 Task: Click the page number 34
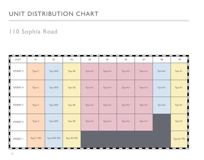click(x=12, y=154)
